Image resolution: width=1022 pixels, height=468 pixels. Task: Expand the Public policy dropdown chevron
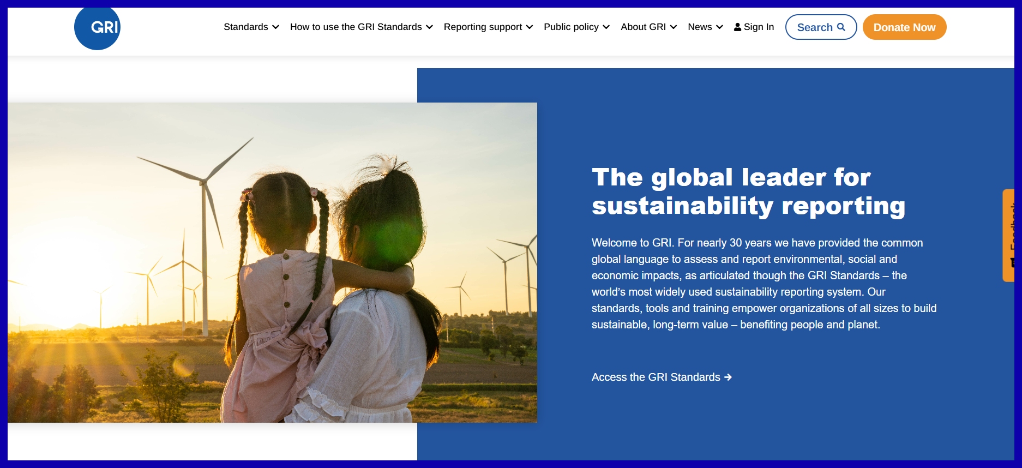click(x=606, y=27)
